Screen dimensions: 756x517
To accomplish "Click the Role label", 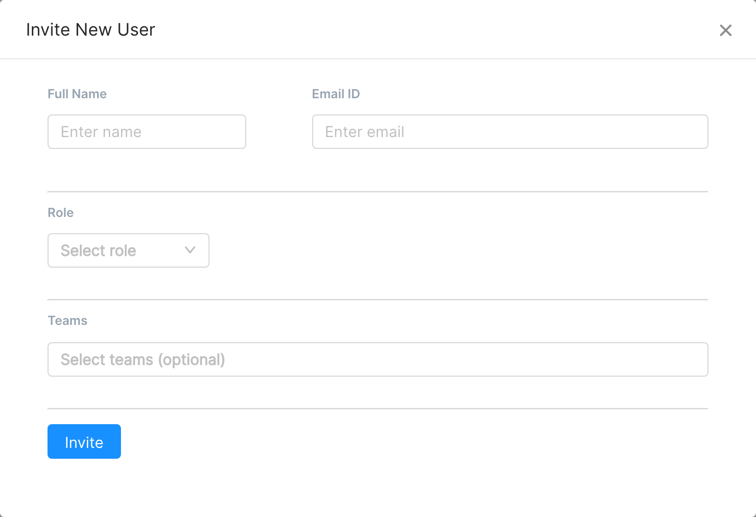I will (x=60, y=213).
